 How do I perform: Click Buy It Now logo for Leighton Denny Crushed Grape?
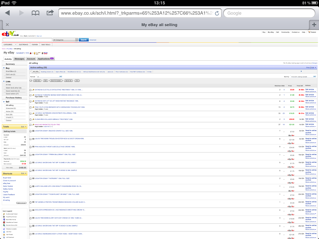tap(291, 135)
